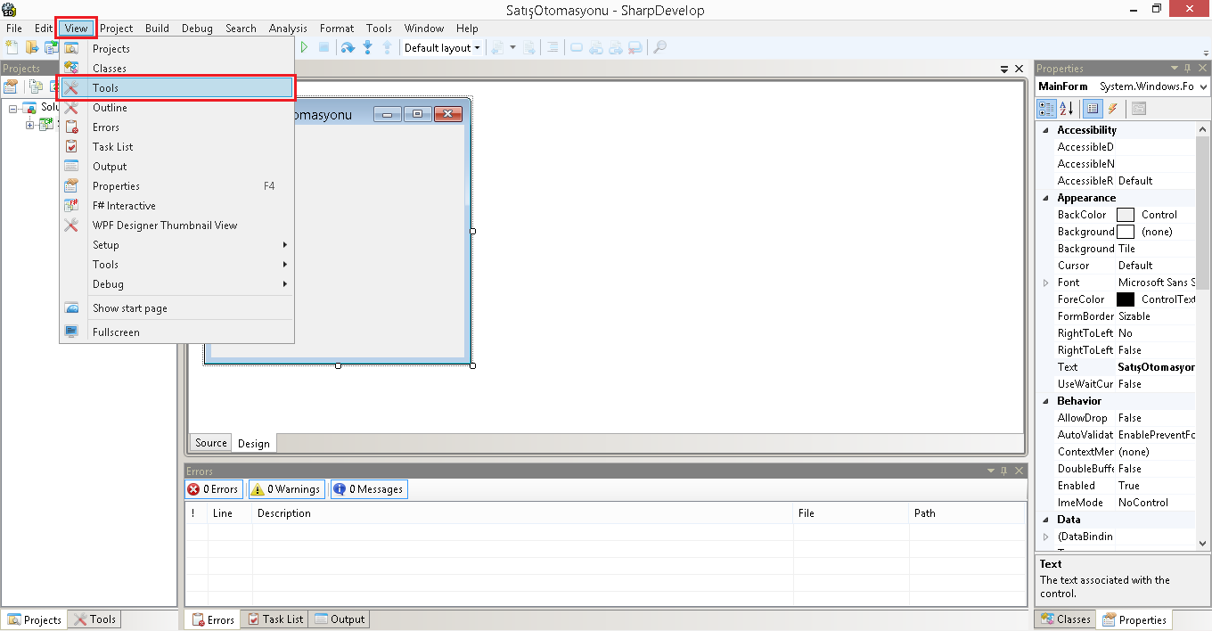1212x631 pixels.
Task: Click the Events lightning icon in Properties
Action: 1112,109
